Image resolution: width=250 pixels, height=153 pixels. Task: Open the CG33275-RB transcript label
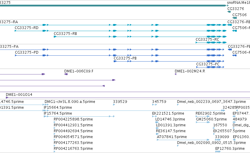pyautogui.click(x=66, y=34)
